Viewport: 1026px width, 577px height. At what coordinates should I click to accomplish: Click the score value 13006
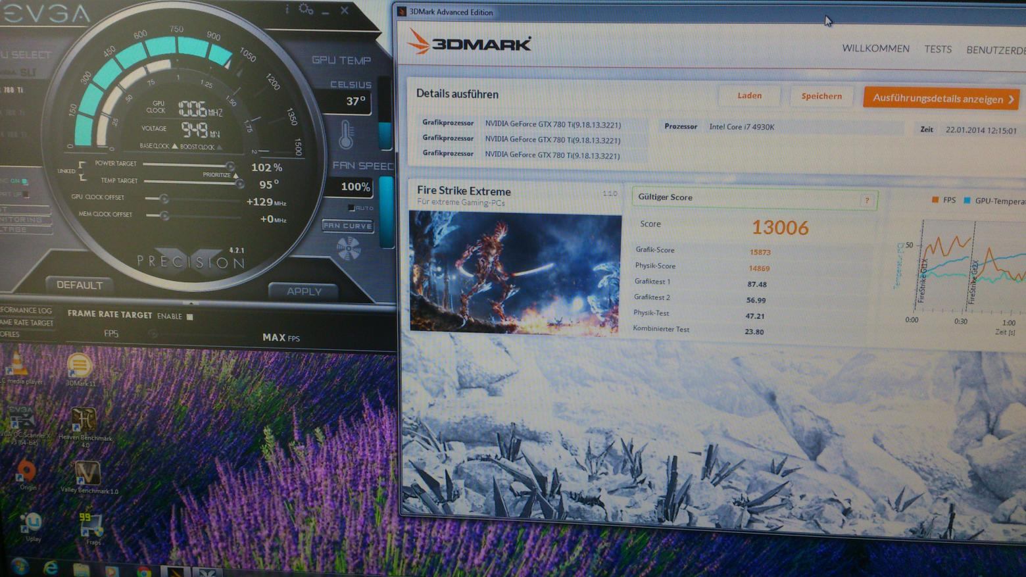click(x=780, y=228)
